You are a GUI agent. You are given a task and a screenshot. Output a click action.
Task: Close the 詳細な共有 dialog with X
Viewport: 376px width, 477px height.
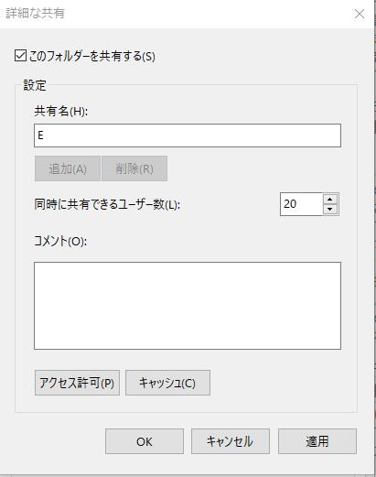point(360,14)
